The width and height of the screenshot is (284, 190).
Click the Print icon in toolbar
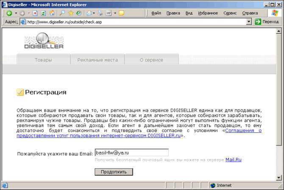tap(100, 13)
